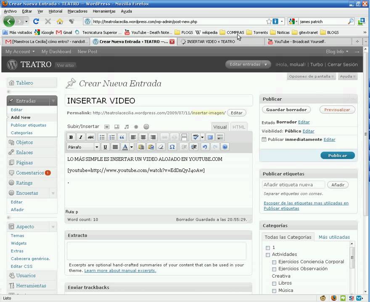
Task: Click the categories list scrollbar
Action: click(352, 257)
